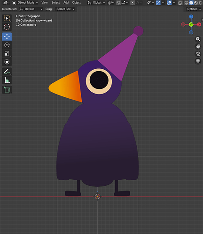The image size is (203, 234).
Task: Open the editor type dropdown
Action: (6, 3)
